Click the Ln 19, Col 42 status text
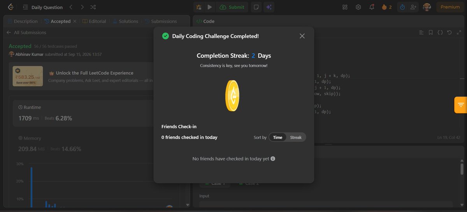The height and width of the screenshot is (212, 467). coord(448,137)
